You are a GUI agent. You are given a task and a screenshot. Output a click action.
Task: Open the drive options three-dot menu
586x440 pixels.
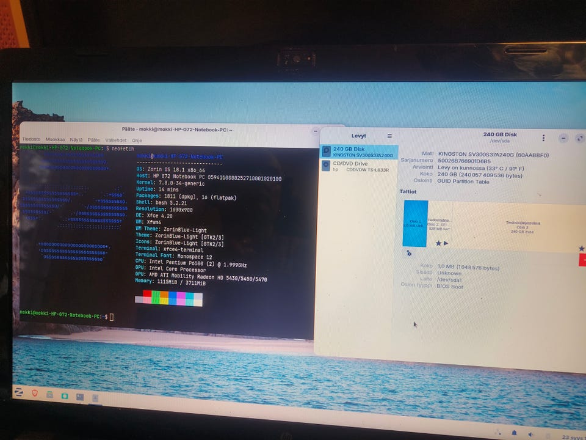click(543, 138)
